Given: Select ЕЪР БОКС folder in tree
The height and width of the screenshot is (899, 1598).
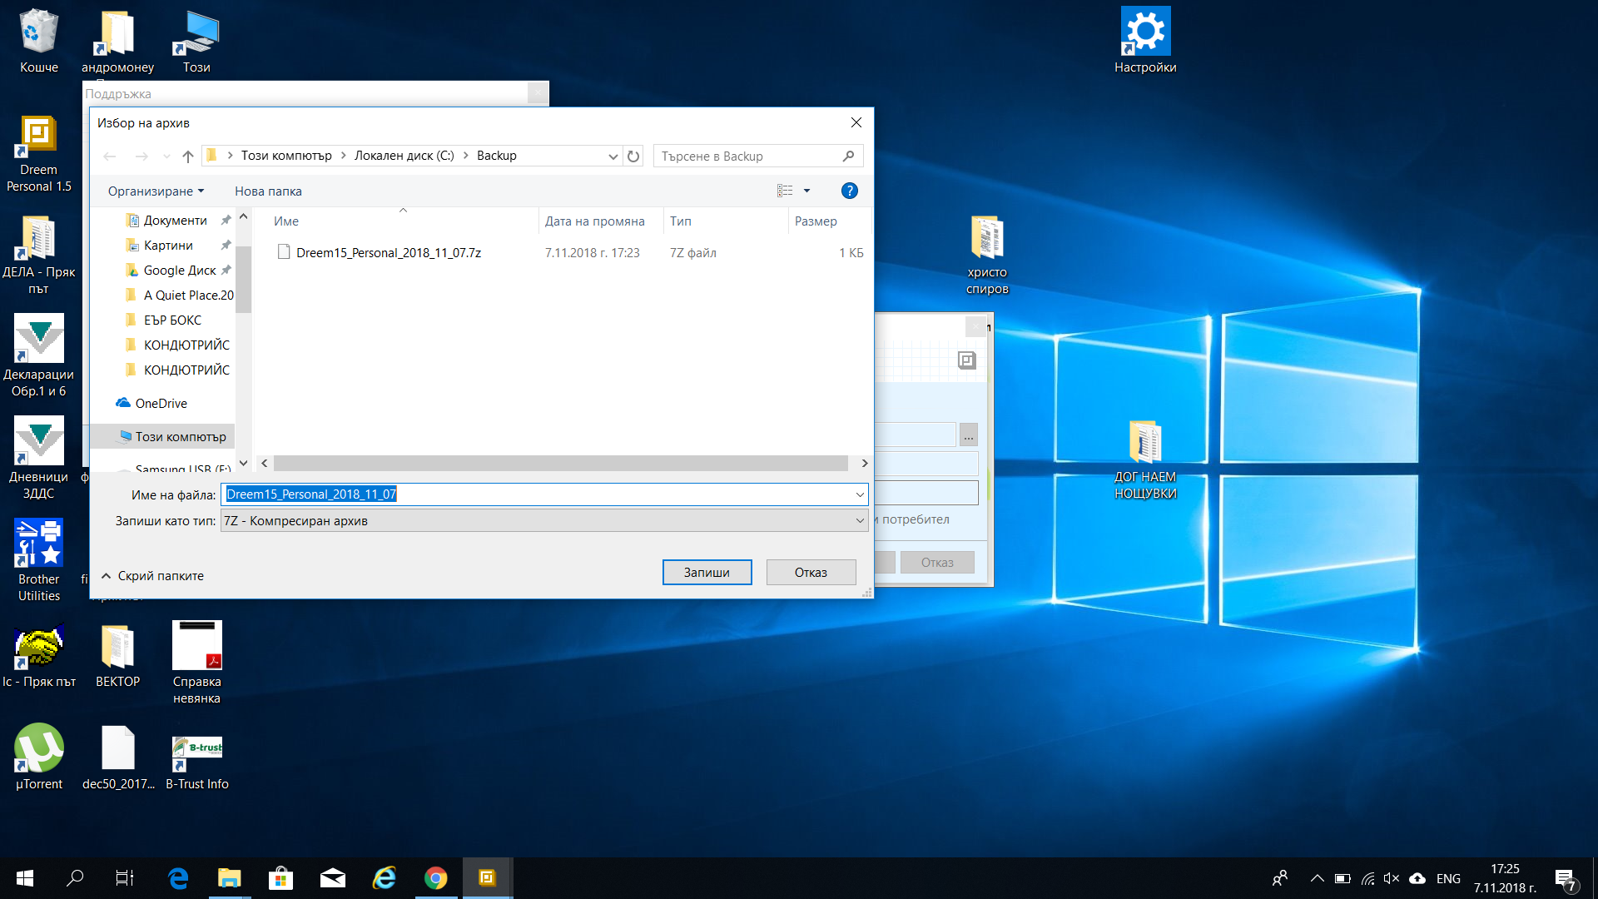Looking at the screenshot, I should (x=172, y=320).
